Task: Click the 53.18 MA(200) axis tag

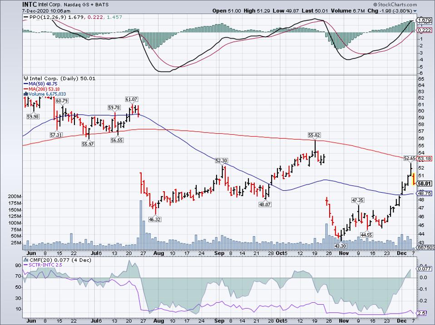Action: click(x=425, y=159)
